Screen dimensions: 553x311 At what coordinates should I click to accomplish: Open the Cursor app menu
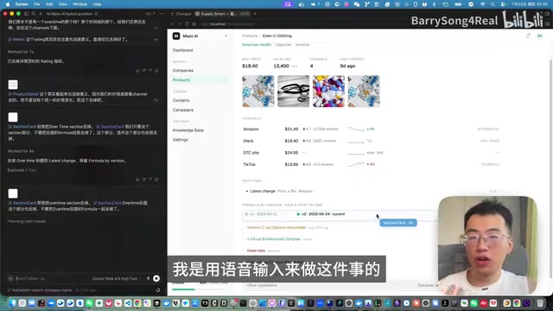pos(22,4)
